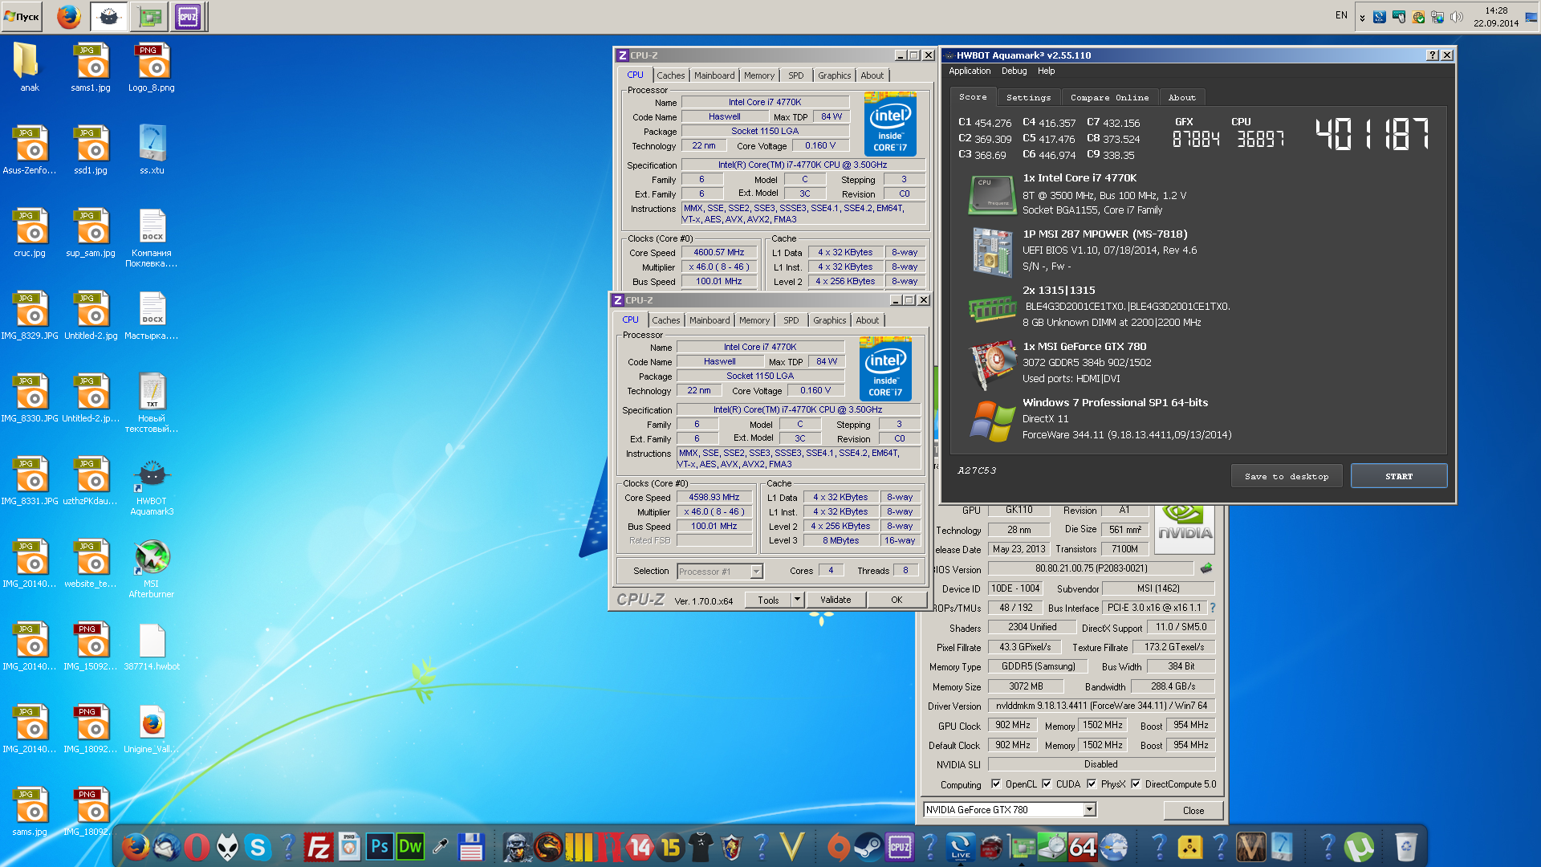Screen dimensions: 1541x867
Task: Select the ss.xtu file on desktop
Action: (152, 151)
